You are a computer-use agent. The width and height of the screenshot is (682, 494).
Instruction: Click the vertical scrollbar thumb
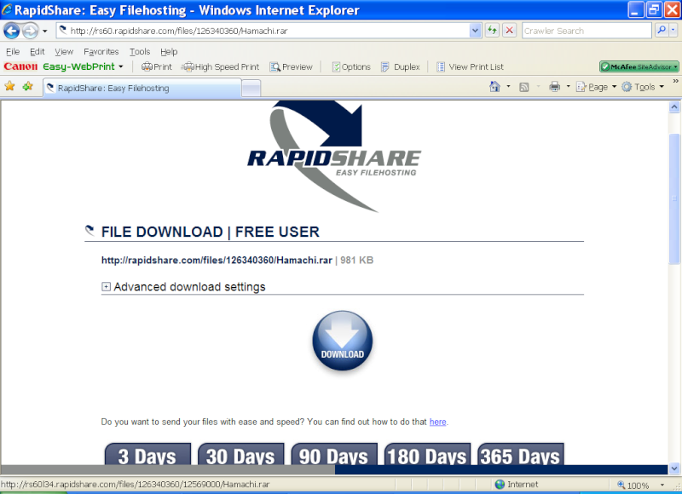pyautogui.click(x=673, y=199)
